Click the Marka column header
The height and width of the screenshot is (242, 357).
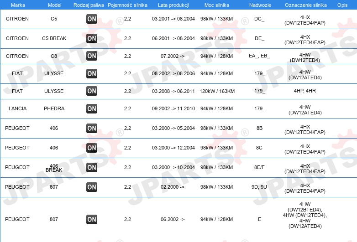pyautogui.click(x=18, y=5)
